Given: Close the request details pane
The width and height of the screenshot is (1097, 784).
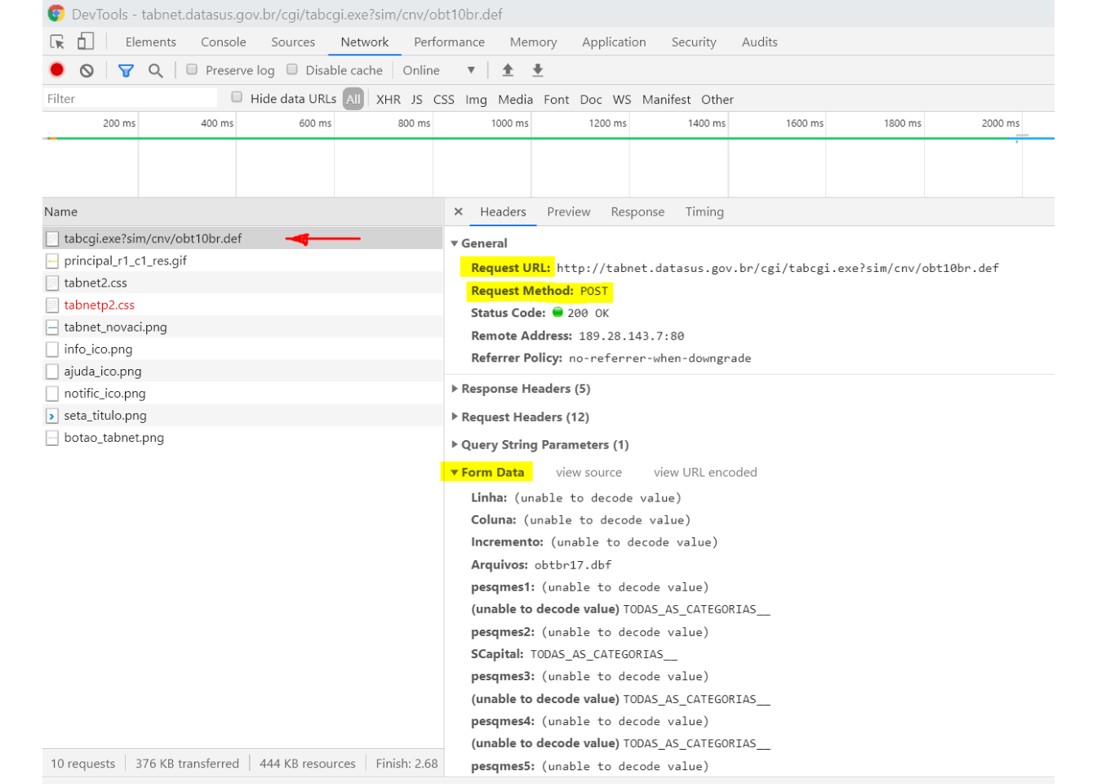Looking at the screenshot, I should [459, 212].
